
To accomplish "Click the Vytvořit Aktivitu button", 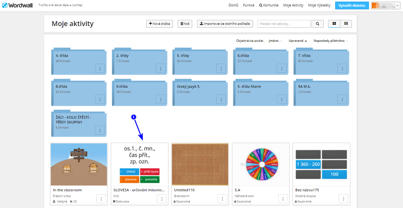I will [x=352, y=5].
